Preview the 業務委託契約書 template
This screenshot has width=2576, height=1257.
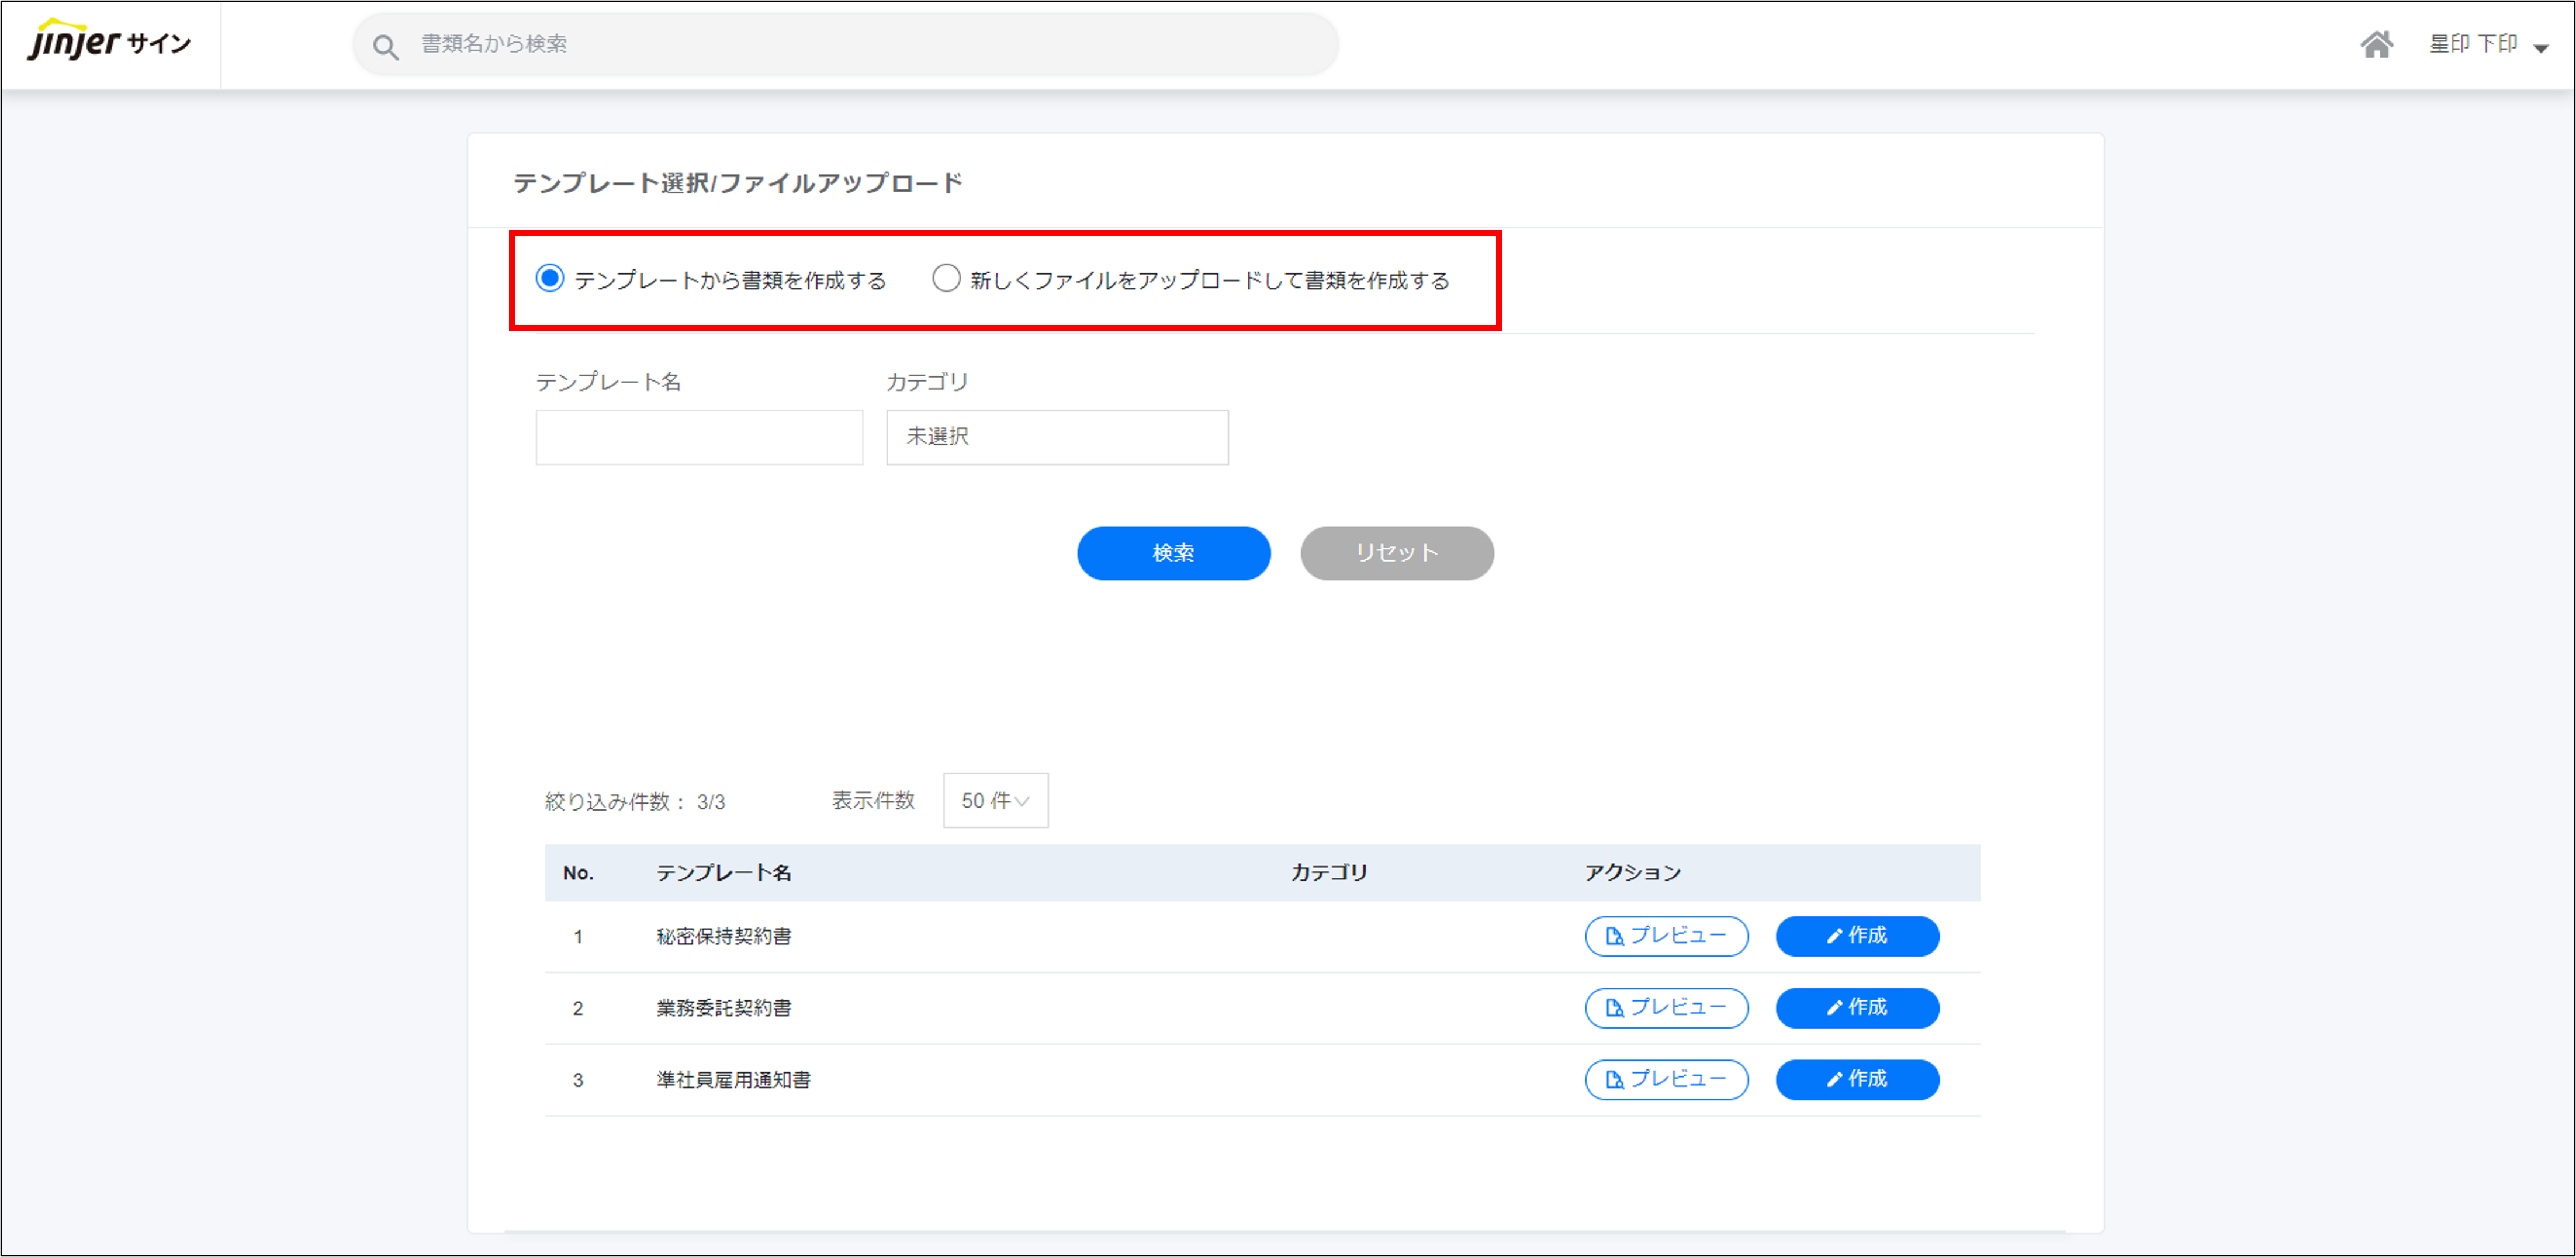pos(1666,1008)
